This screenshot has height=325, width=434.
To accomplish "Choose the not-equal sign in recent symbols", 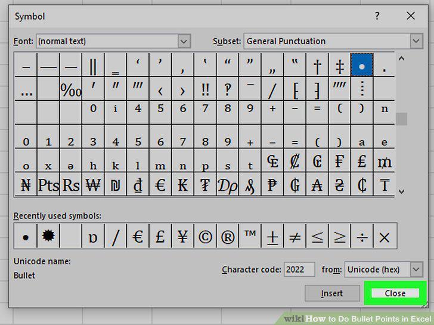I will (x=294, y=236).
